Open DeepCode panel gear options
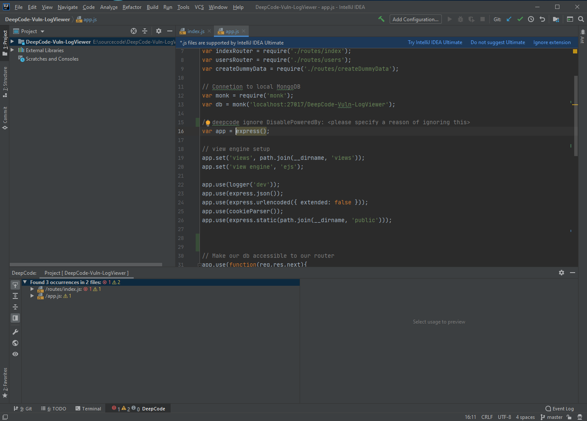Screen dimensions: 587x421 562,273
